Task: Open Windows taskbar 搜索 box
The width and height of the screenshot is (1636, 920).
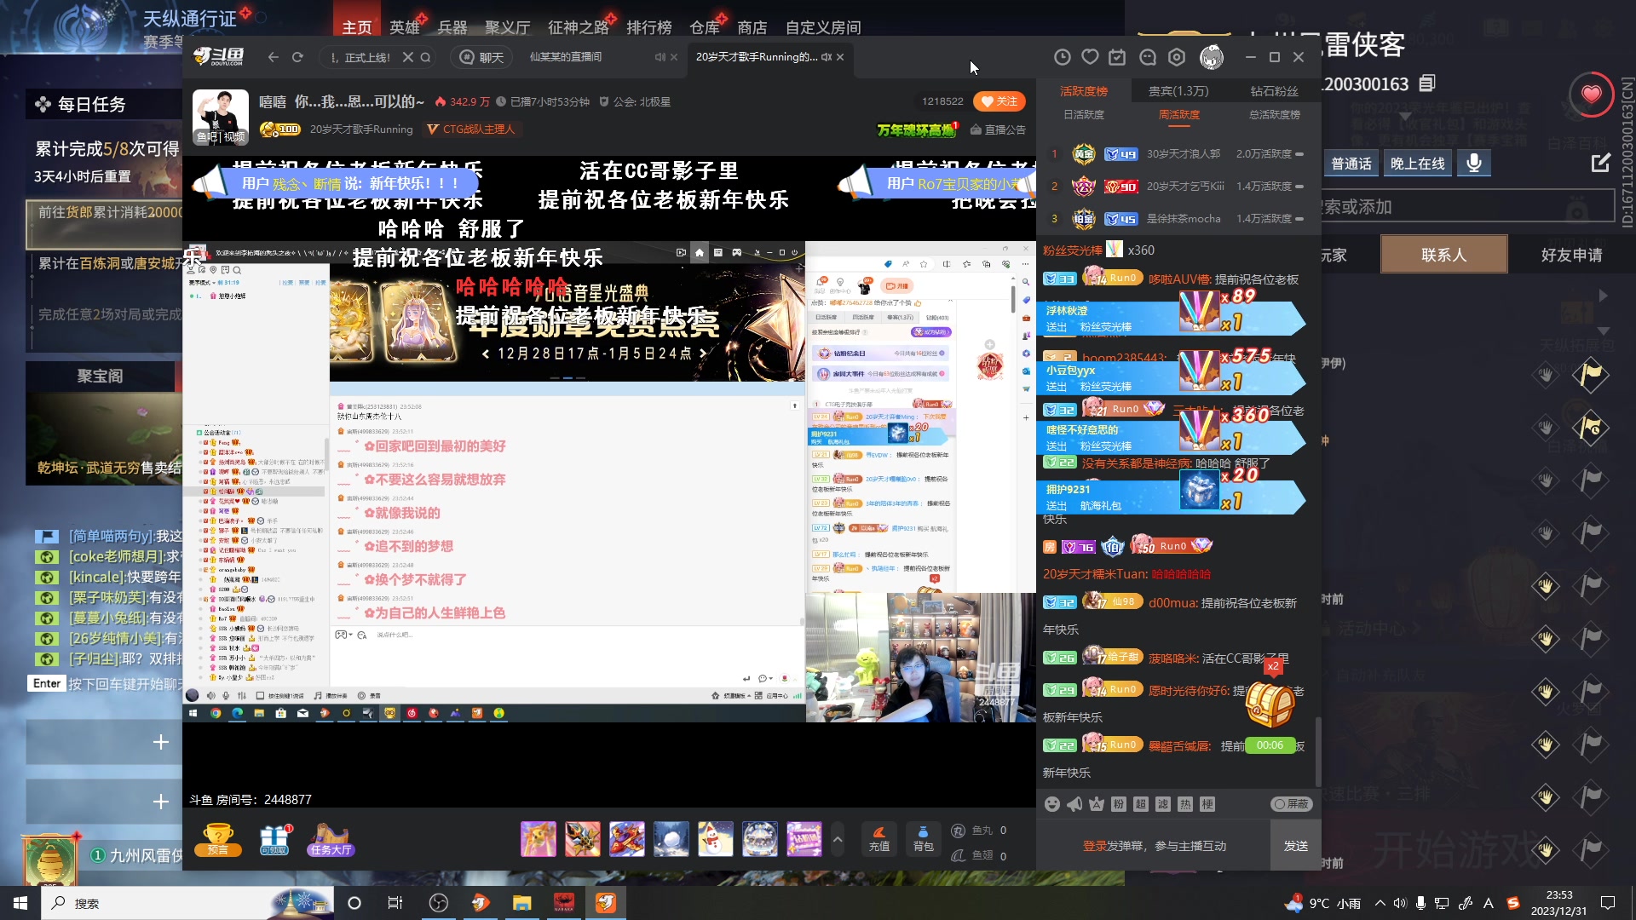Action: coord(187,903)
